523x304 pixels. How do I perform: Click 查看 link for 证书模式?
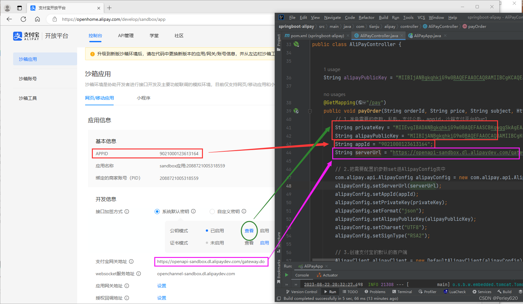click(249, 243)
